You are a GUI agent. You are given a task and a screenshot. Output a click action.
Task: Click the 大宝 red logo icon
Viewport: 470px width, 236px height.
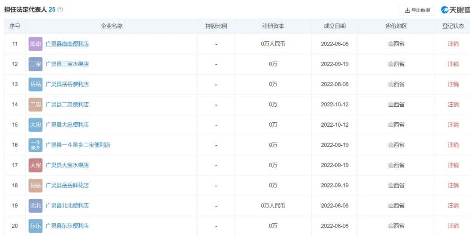pos(36,165)
